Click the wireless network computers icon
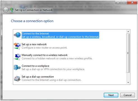This screenshot has height=101, width=138. click(17, 57)
